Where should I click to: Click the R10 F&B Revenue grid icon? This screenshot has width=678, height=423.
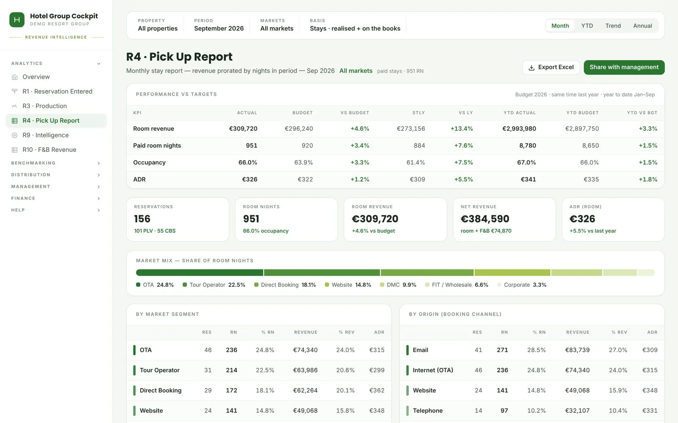coord(14,150)
